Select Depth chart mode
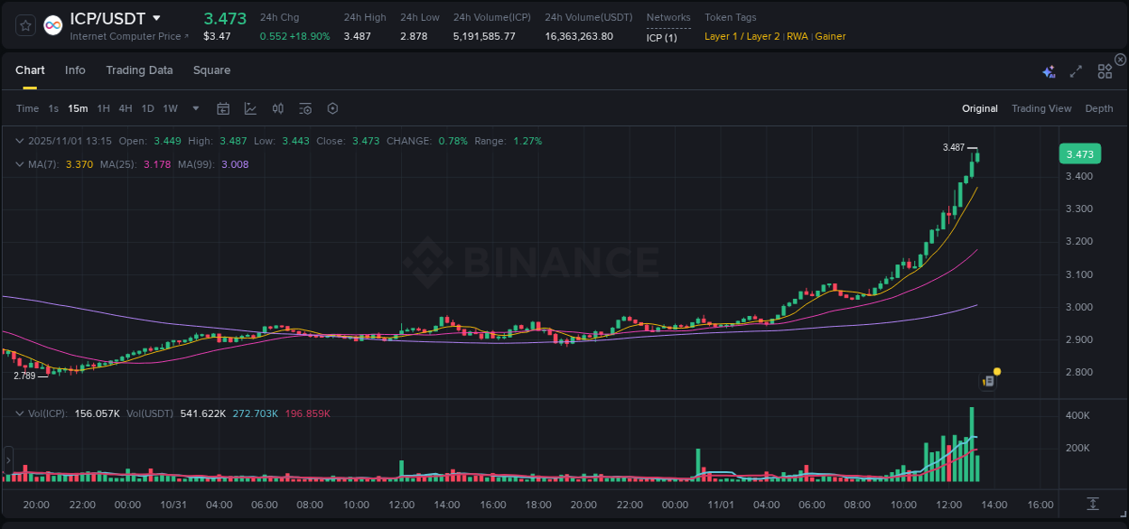 pos(1098,108)
